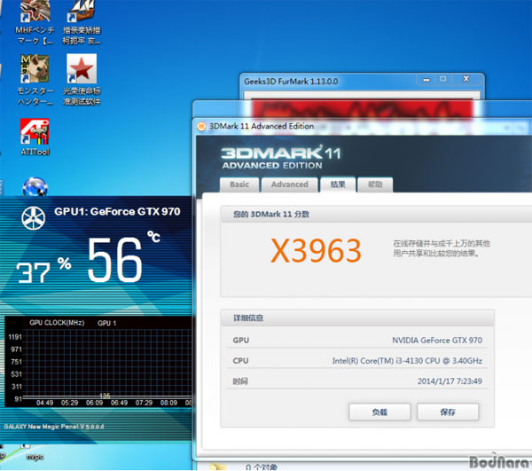Switch to the Advanced tab in 3DMark
This screenshot has height=471, width=532.
coord(289,184)
